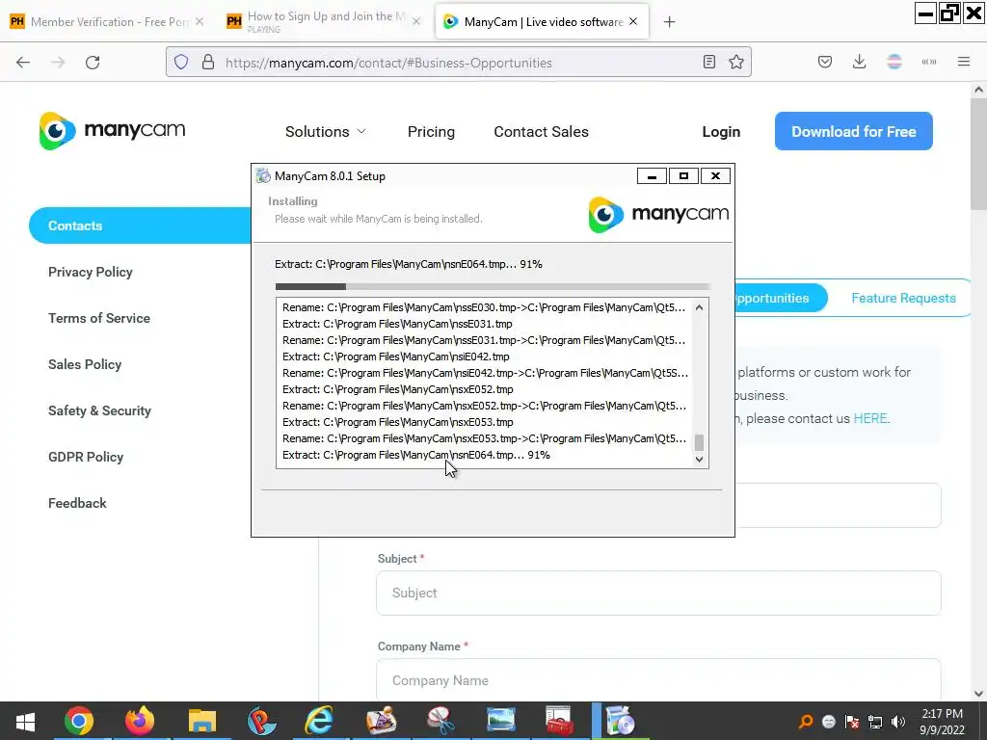
Task: Bookmark this page with star icon
Action: [735, 62]
